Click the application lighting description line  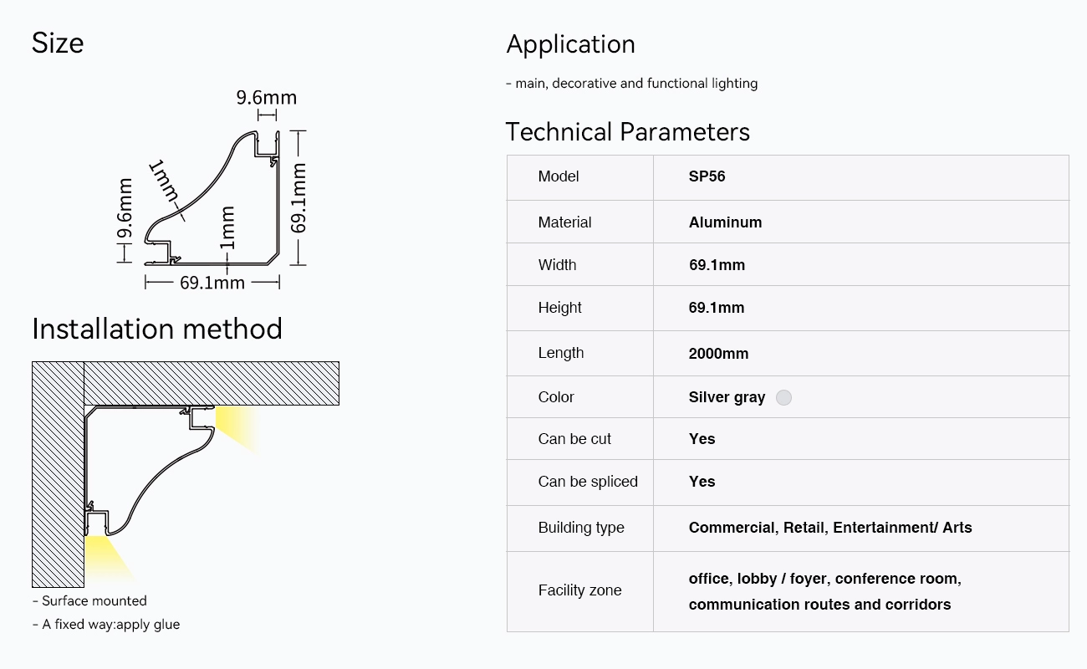pos(632,84)
